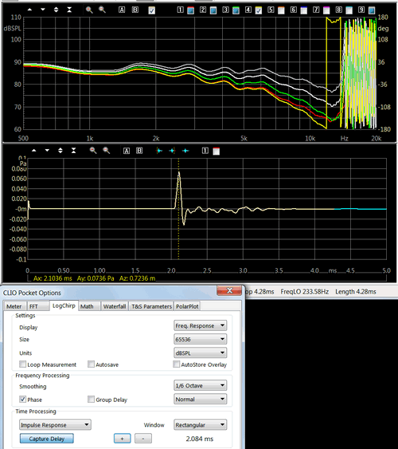Viewport: 398px width, 449px height.
Task: Switch to the Waterfall tab
Action: 115,306
